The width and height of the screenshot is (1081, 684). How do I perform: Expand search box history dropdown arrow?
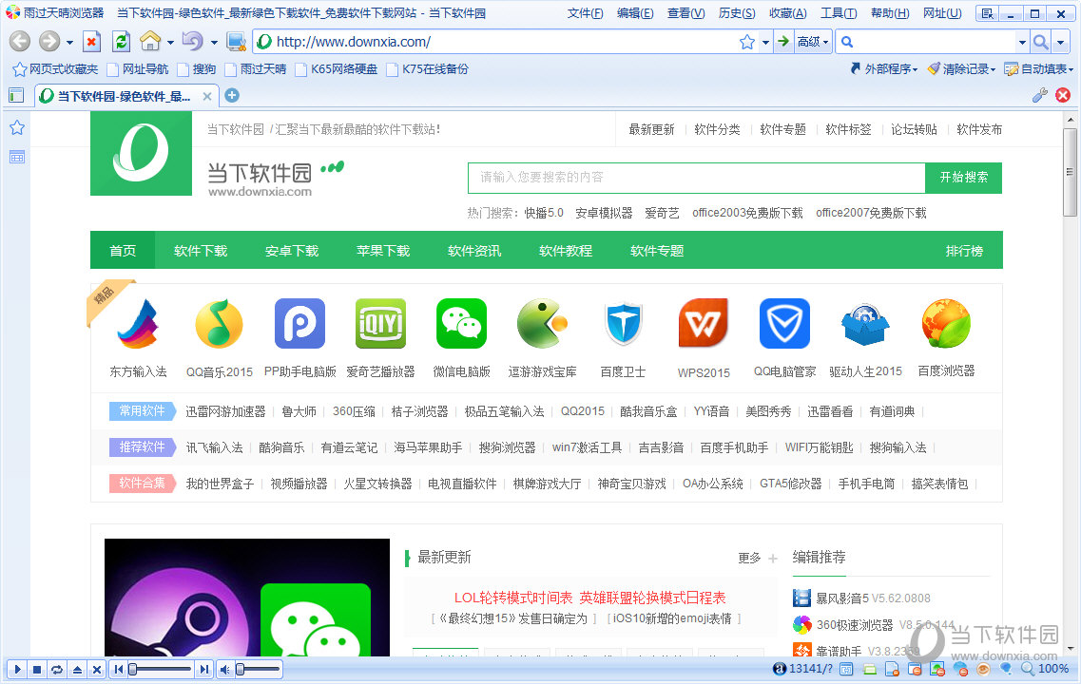[1022, 43]
